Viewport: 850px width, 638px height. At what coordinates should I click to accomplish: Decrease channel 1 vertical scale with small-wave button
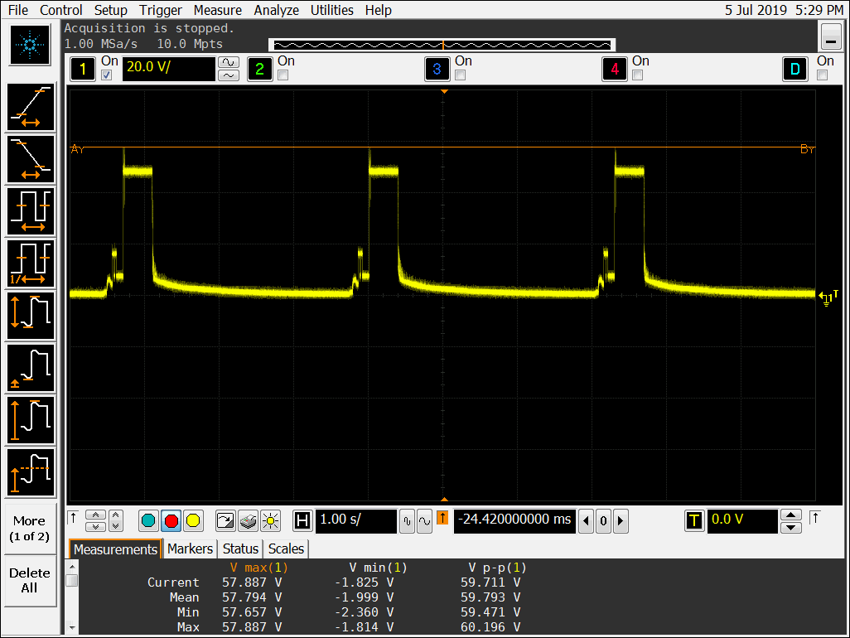point(229,75)
